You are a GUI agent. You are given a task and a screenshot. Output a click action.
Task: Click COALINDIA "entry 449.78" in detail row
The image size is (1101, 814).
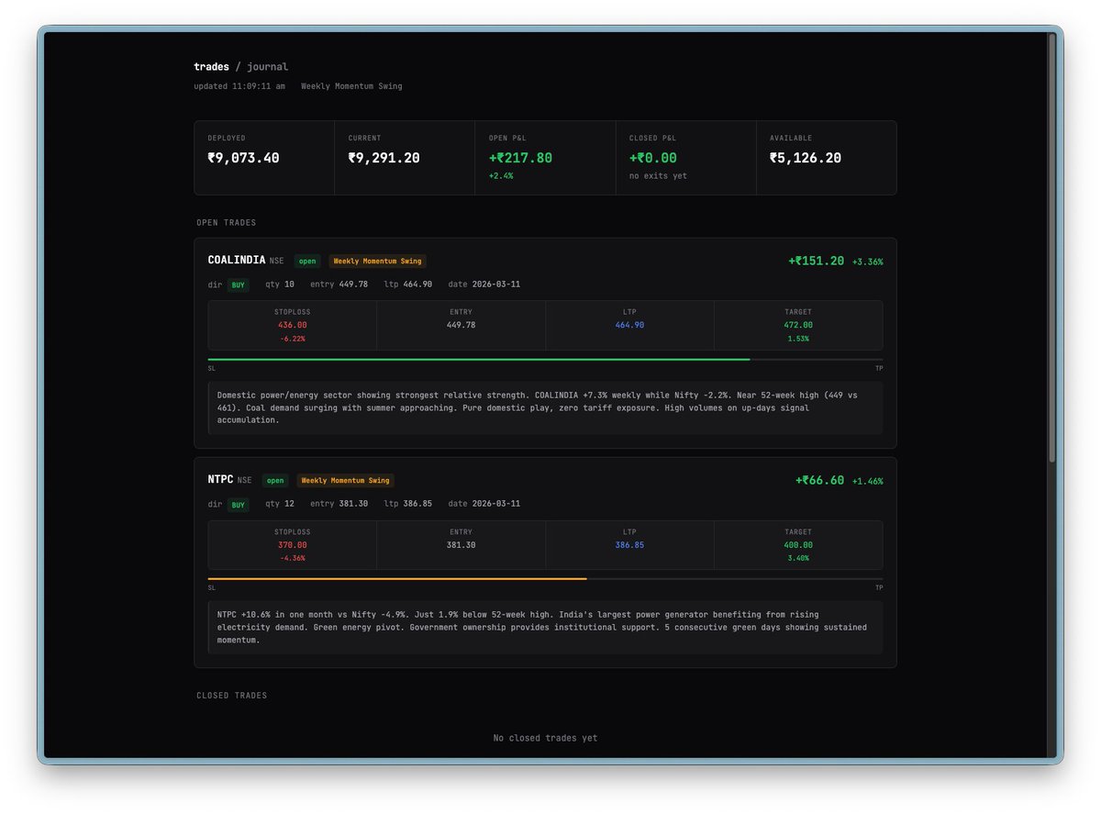tap(339, 284)
